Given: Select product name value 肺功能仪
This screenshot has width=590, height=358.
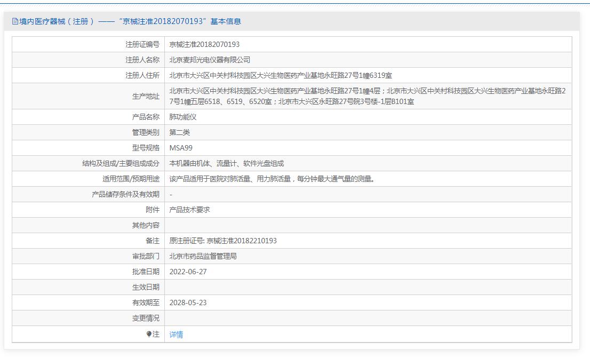Looking at the screenshot, I should click(x=183, y=117).
